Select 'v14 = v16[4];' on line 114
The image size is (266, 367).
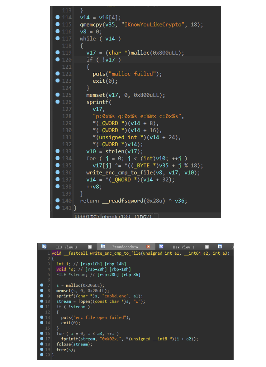[100, 17]
